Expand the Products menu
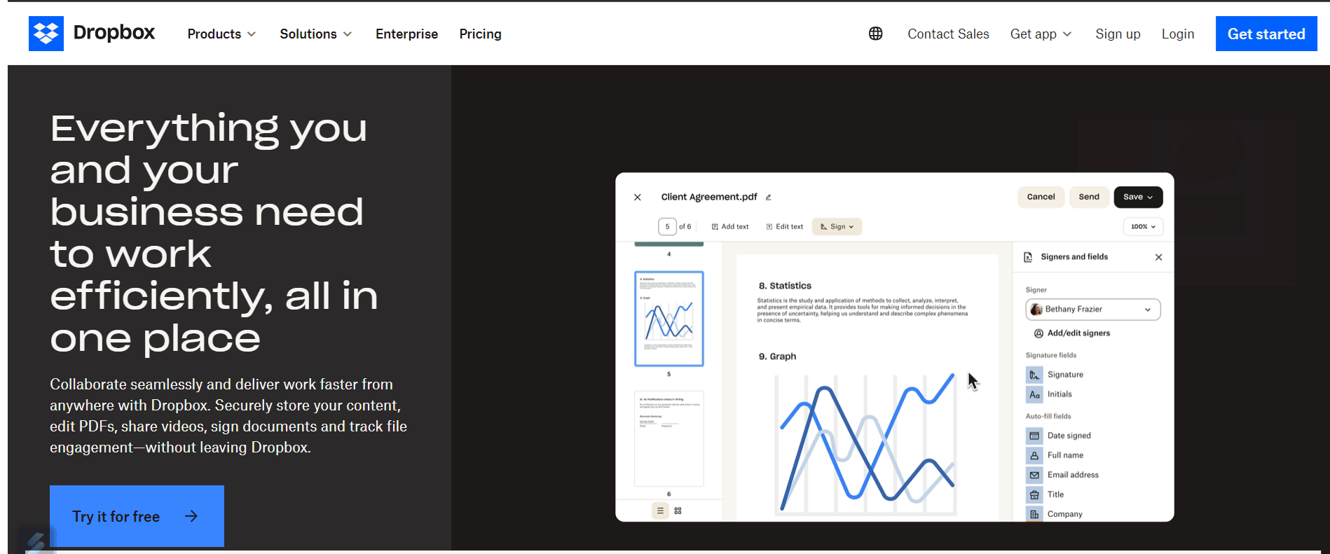 (221, 34)
